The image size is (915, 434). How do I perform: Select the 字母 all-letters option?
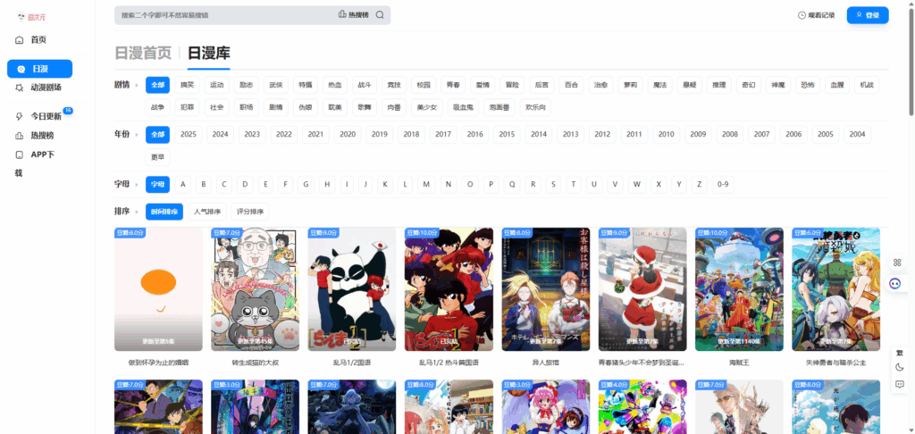pyautogui.click(x=157, y=184)
